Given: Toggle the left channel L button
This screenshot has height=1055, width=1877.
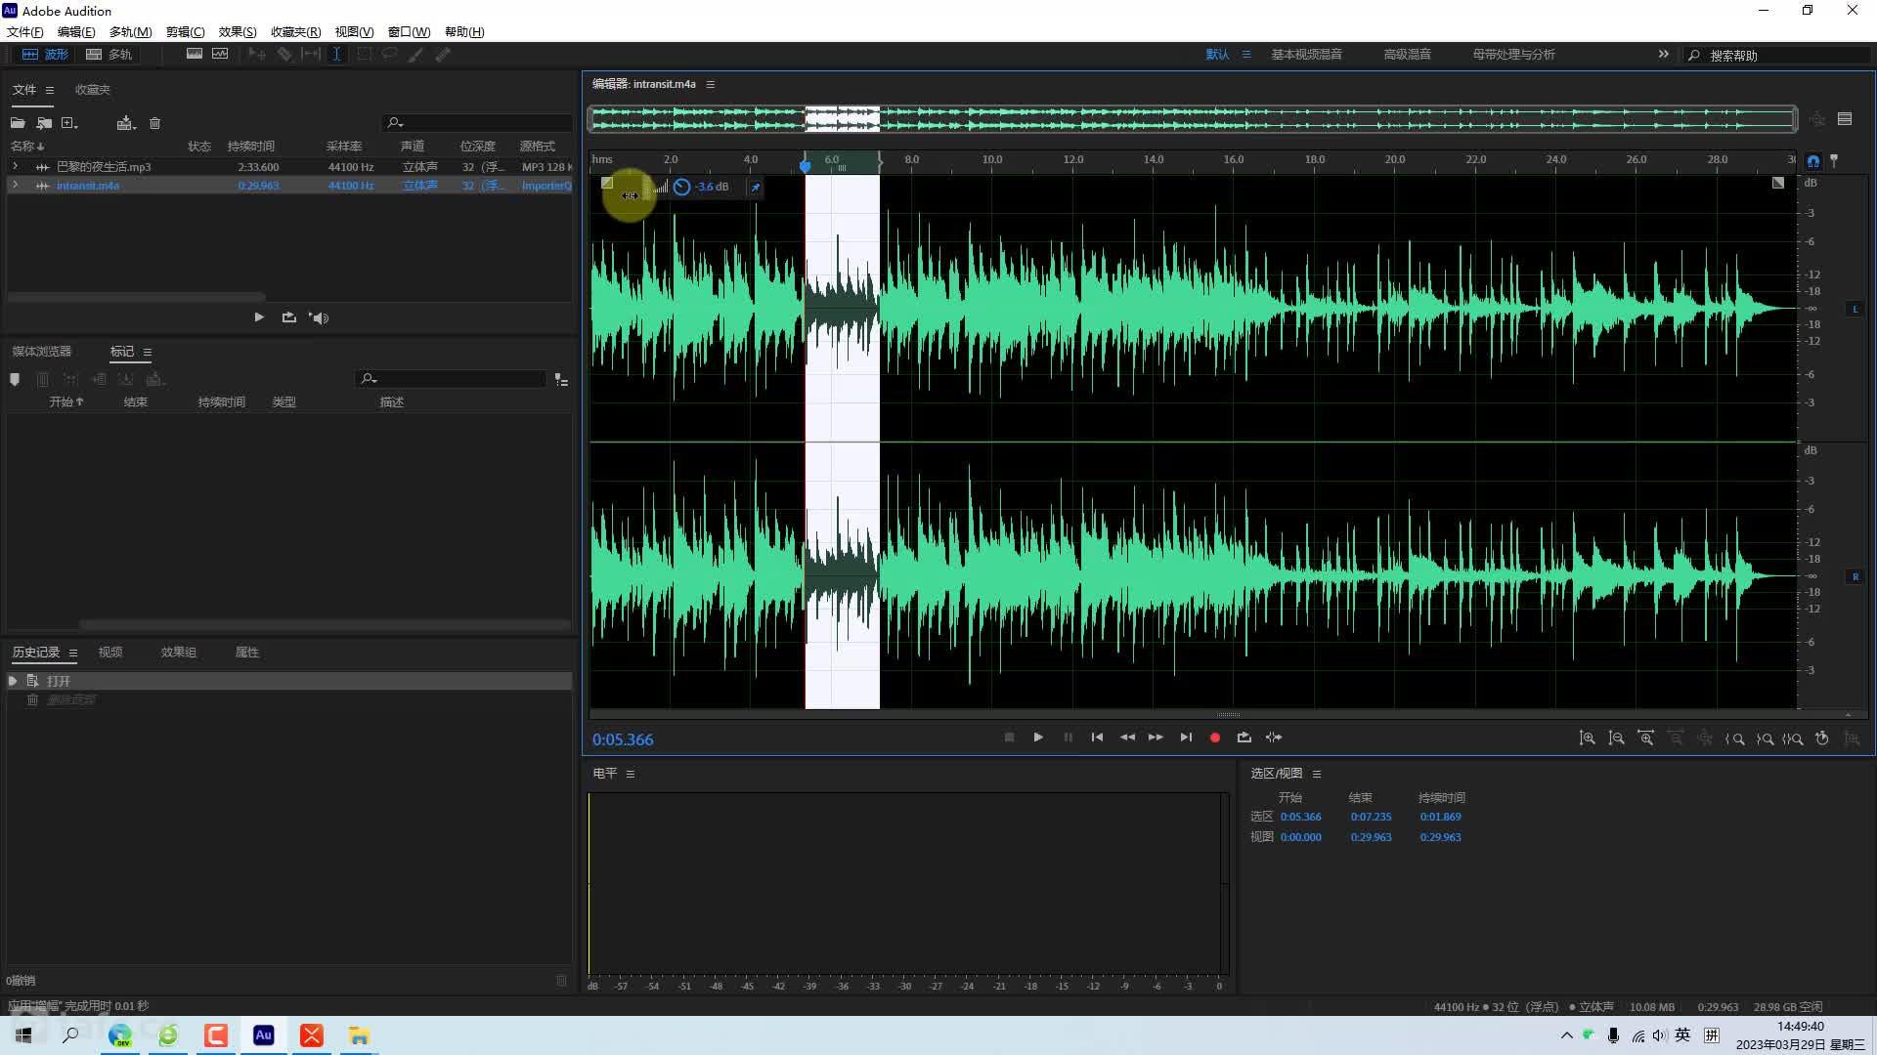Looking at the screenshot, I should point(1855,310).
